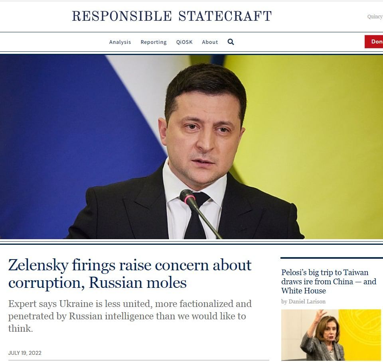Click the Pelosi thumbnail image
The width and height of the screenshot is (383, 362).
click(x=331, y=335)
